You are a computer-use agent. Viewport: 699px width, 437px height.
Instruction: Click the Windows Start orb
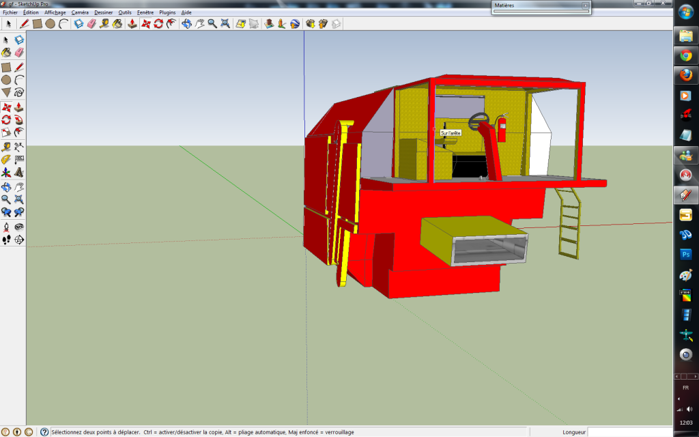(x=685, y=12)
